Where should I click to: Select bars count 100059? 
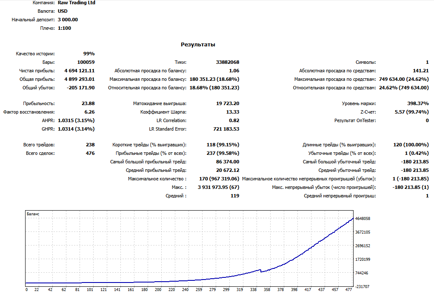pyautogui.click(x=86, y=62)
